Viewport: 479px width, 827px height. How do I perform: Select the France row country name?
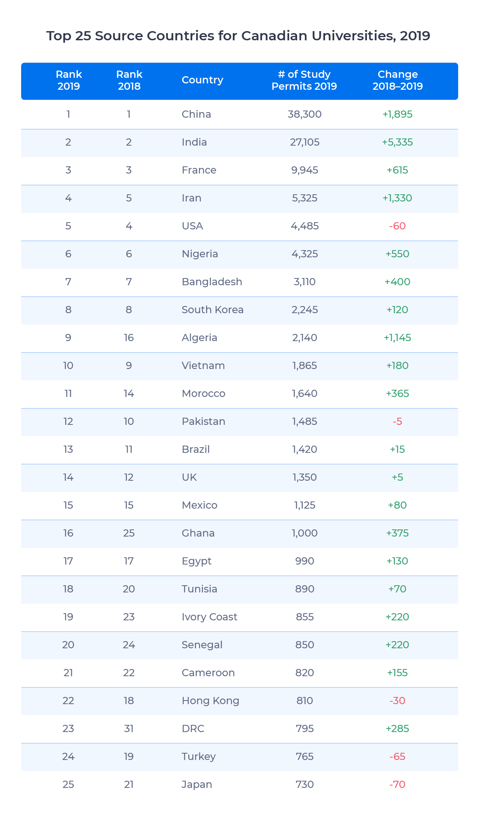point(199,170)
